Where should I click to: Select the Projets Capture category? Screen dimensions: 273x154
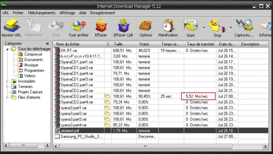click(x=30, y=92)
